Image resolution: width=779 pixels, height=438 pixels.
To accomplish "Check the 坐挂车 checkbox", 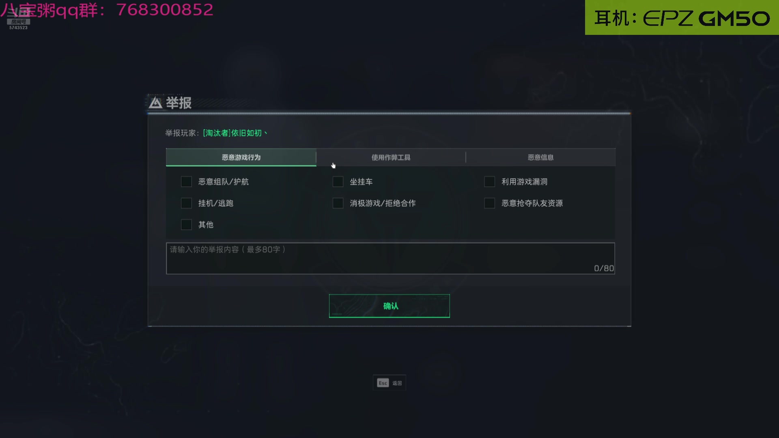I will [x=338, y=182].
